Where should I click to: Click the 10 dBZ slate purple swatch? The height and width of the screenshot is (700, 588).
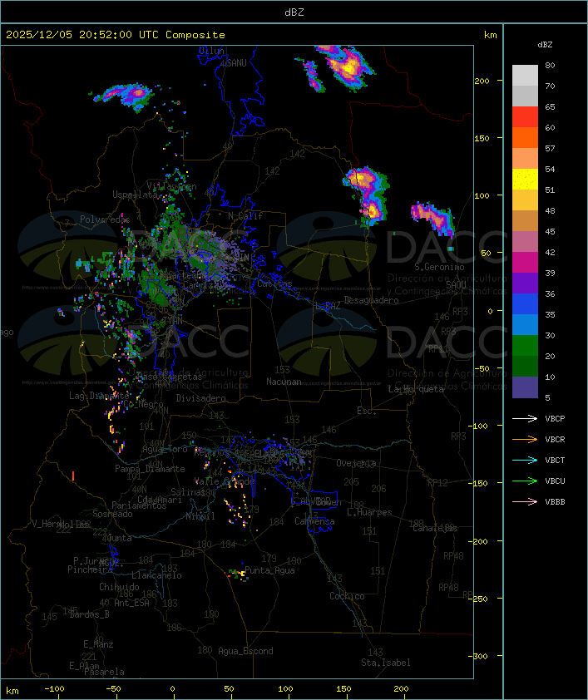tap(525, 387)
